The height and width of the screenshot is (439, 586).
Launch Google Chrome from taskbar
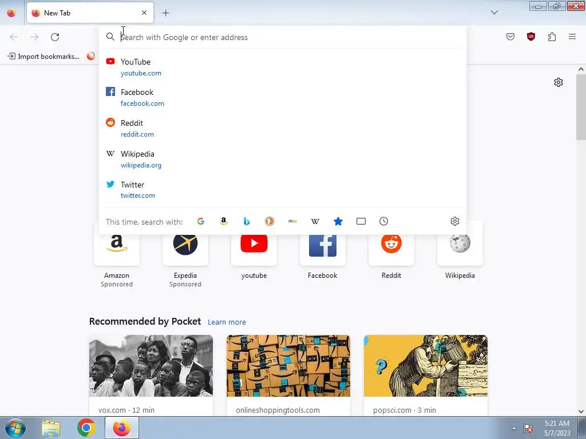pos(86,428)
